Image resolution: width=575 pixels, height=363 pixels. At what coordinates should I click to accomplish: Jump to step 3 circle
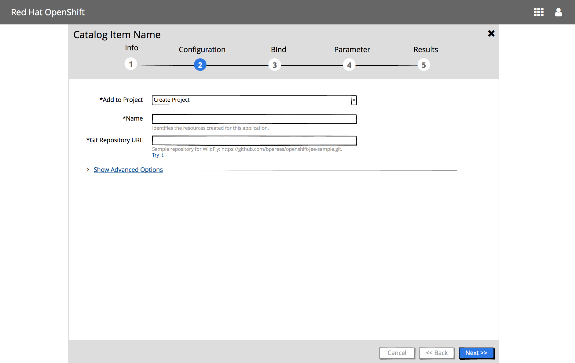(x=275, y=65)
